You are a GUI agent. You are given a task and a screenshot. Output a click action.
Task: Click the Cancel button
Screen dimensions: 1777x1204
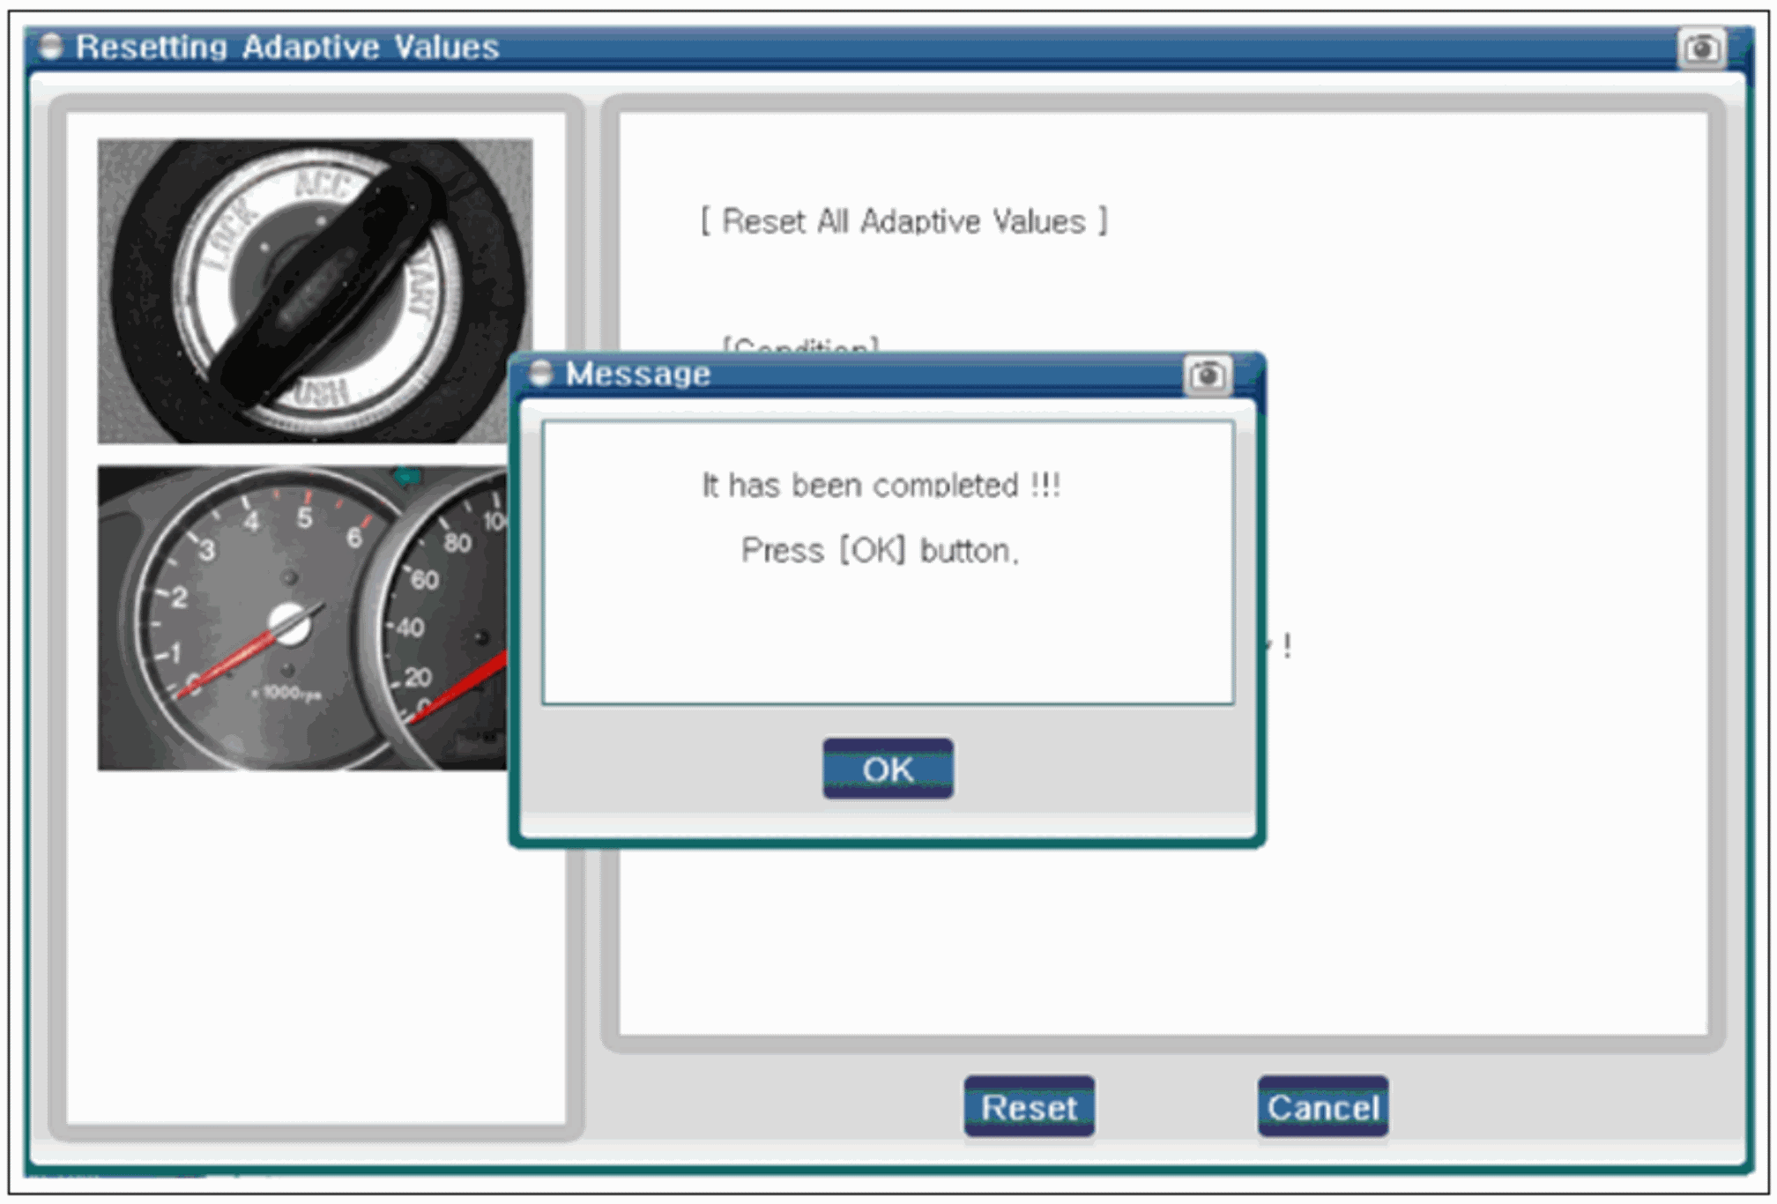click(1322, 1107)
